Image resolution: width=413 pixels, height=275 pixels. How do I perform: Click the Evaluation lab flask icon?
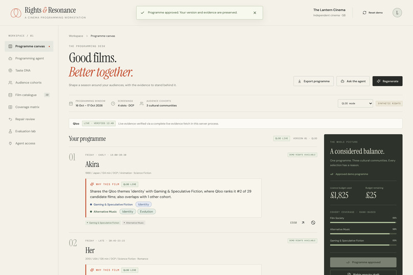pyautogui.click(x=10, y=131)
